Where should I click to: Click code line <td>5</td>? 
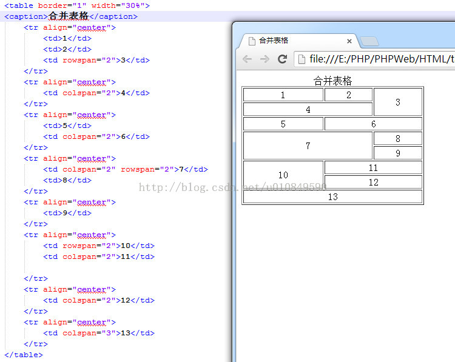(67, 126)
